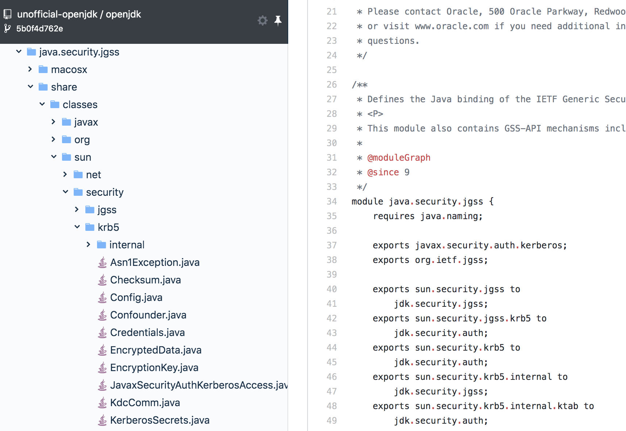
Task: Open EncryptionKey.java file
Action: (154, 367)
